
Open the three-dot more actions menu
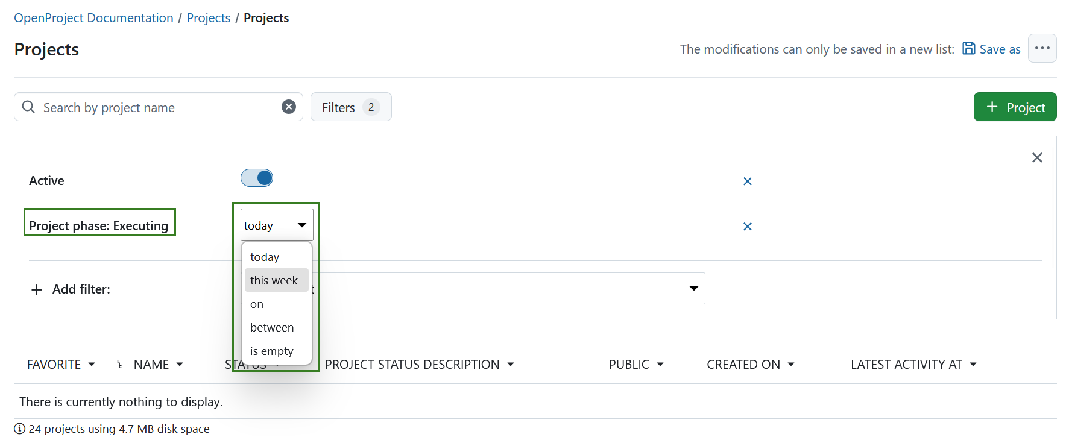coord(1042,48)
